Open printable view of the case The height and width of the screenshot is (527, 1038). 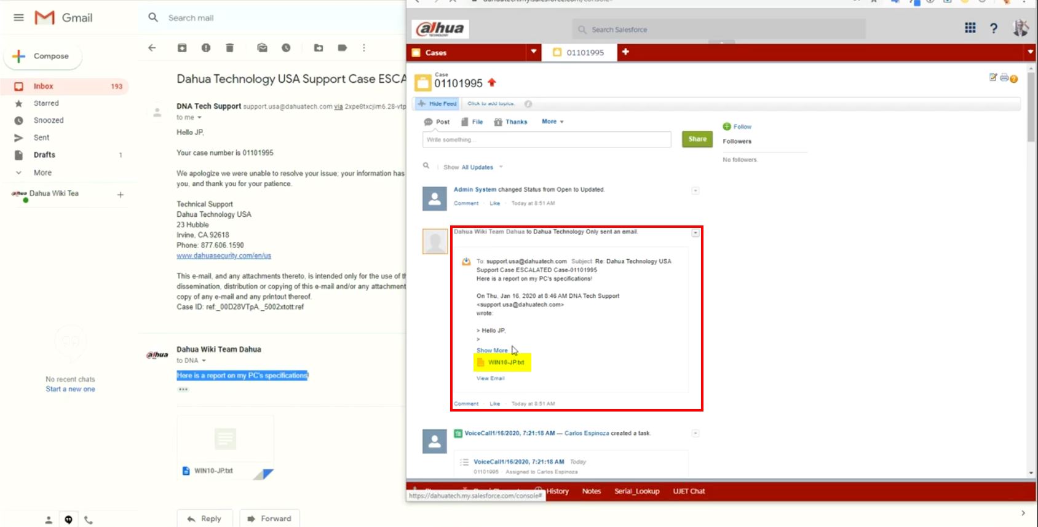1004,77
